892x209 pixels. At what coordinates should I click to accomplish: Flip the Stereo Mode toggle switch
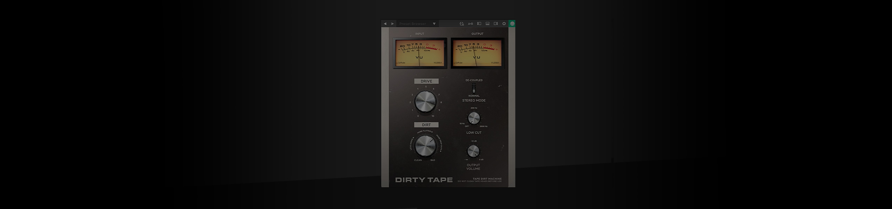(x=474, y=88)
